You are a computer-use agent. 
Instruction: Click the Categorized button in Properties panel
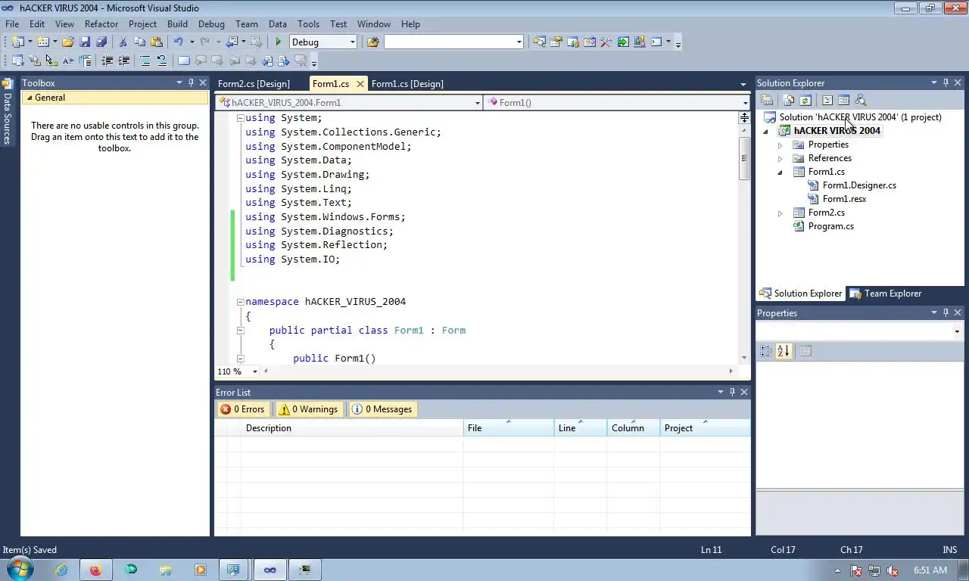point(766,351)
